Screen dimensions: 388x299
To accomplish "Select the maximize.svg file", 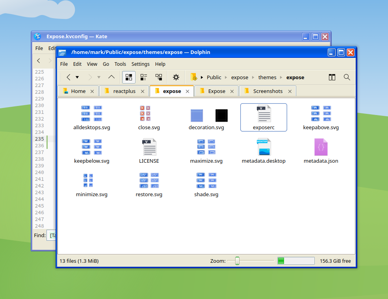I will 206,151.
